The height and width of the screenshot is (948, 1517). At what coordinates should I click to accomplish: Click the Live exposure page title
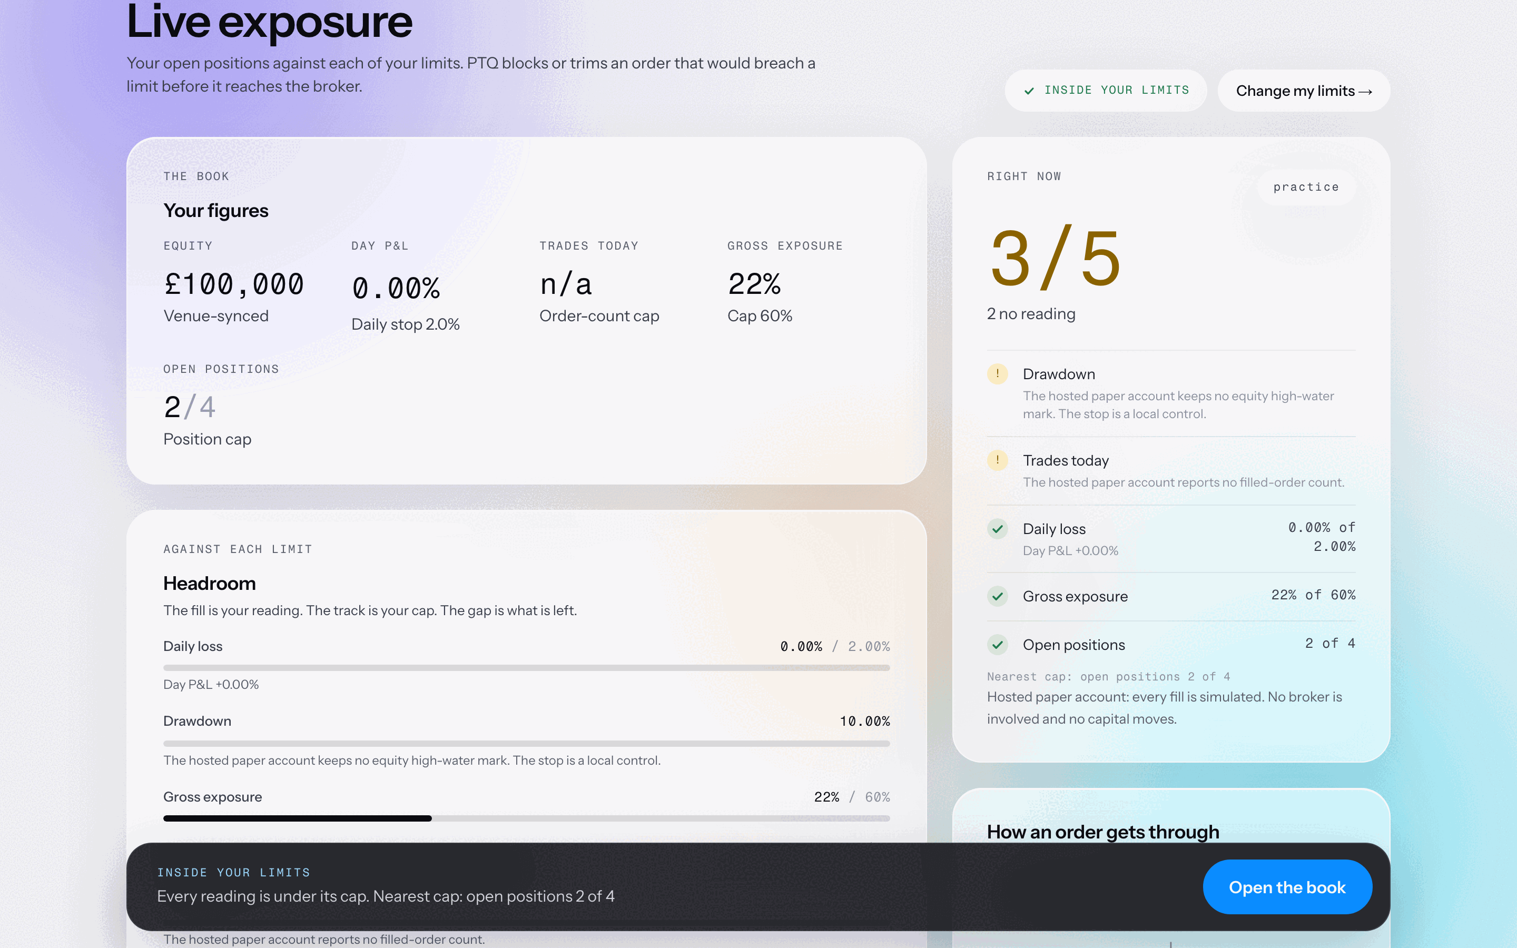(x=270, y=22)
